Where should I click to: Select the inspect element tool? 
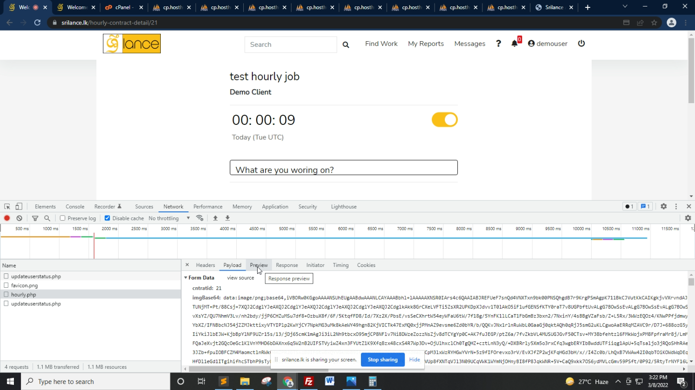tap(7, 207)
